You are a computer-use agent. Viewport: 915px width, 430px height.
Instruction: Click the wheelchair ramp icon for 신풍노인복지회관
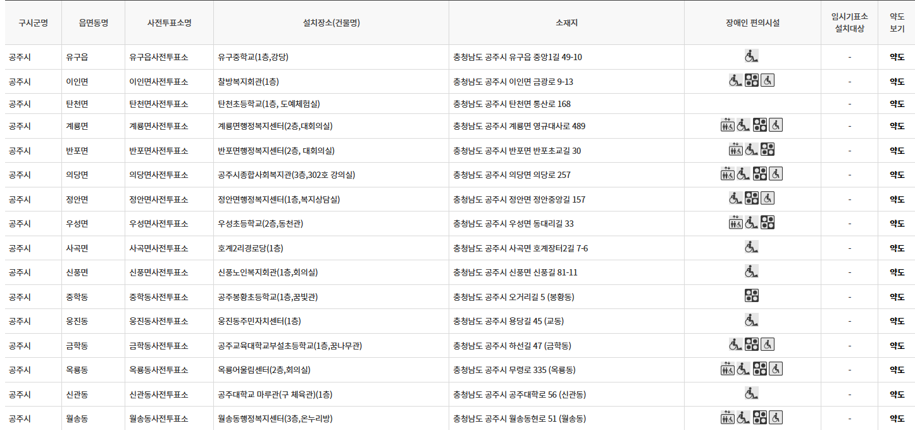pos(751,272)
